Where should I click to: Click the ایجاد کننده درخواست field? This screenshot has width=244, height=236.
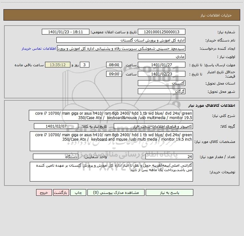point(121,48)
